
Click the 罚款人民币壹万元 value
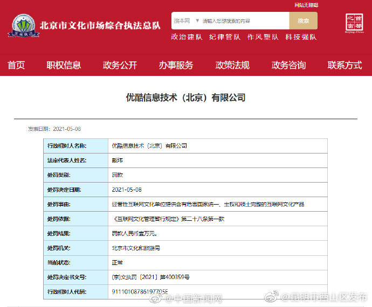(135, 234)
